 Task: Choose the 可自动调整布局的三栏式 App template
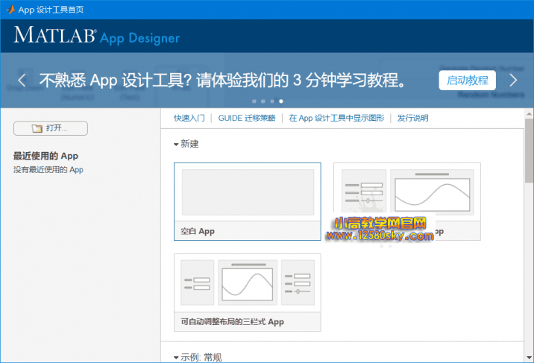tap(248, 292)
